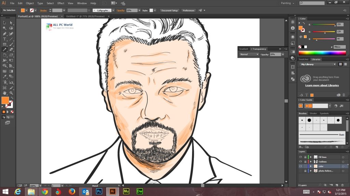Open the Object menu

coord(30,3)
